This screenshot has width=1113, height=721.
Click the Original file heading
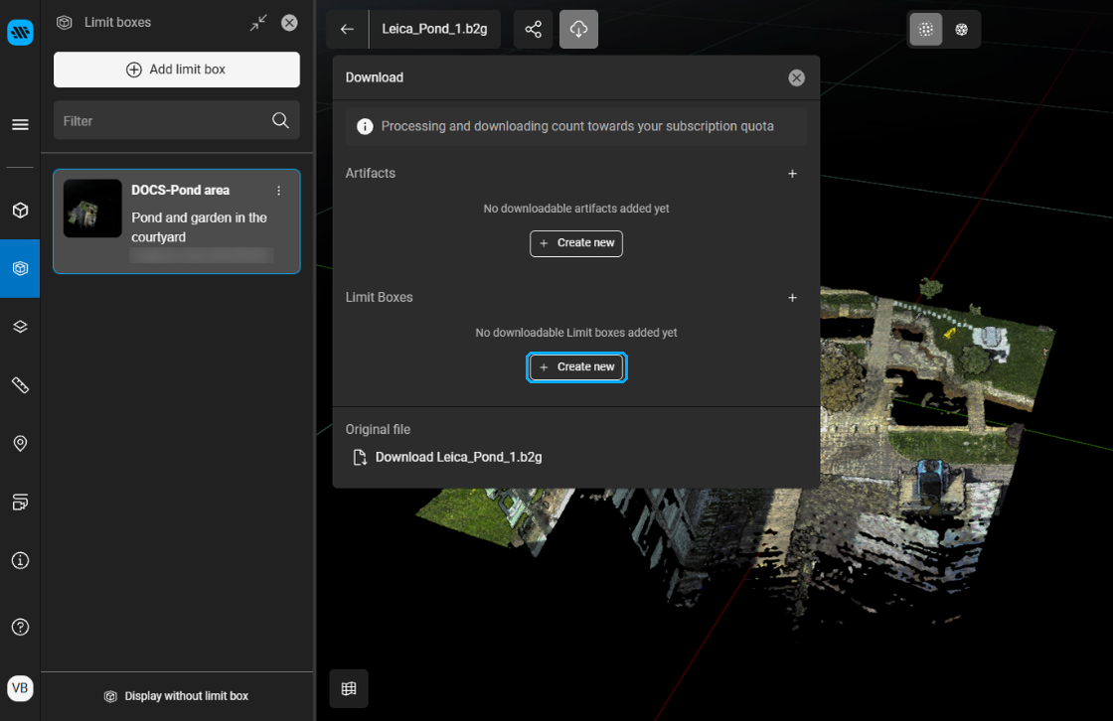coord(378,429)
